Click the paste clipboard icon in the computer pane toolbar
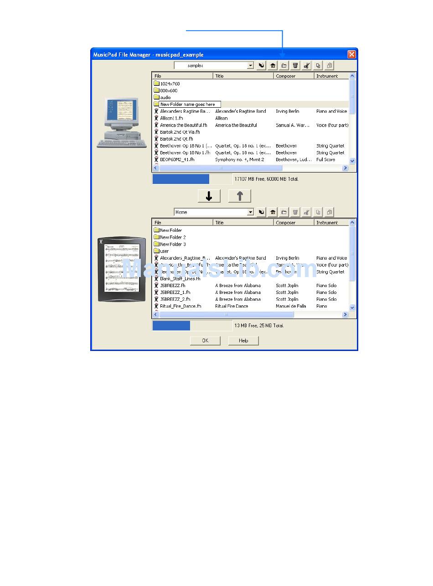 coord(330,66)
